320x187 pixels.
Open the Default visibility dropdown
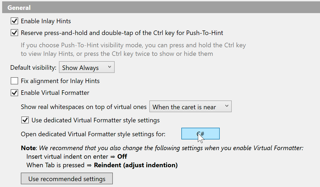tap(86, 68)
